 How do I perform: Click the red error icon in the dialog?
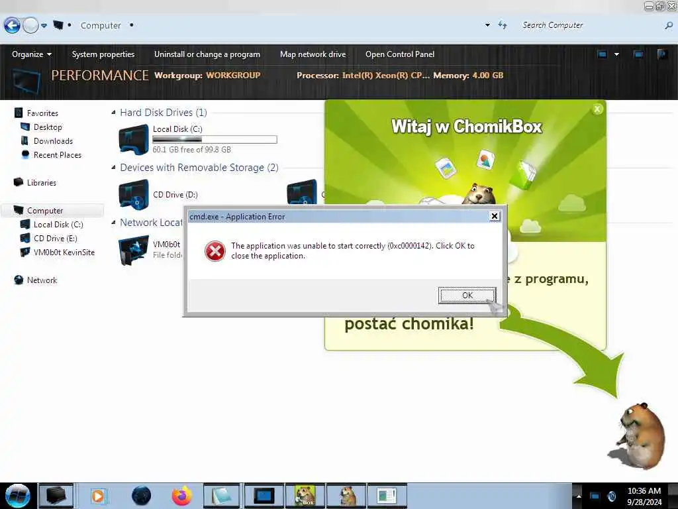click(215, 251)
